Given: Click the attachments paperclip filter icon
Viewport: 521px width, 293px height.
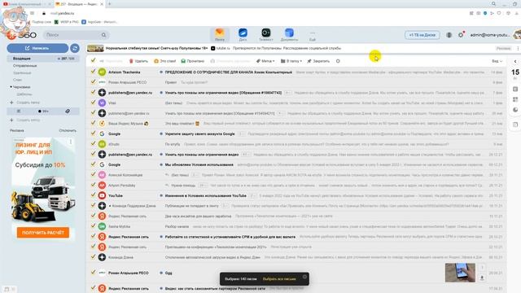Looking at the screenshot, I should pyautogui.click(x=68, y=112).
